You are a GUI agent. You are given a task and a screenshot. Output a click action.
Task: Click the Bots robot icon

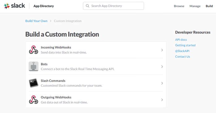click(33, 67)
